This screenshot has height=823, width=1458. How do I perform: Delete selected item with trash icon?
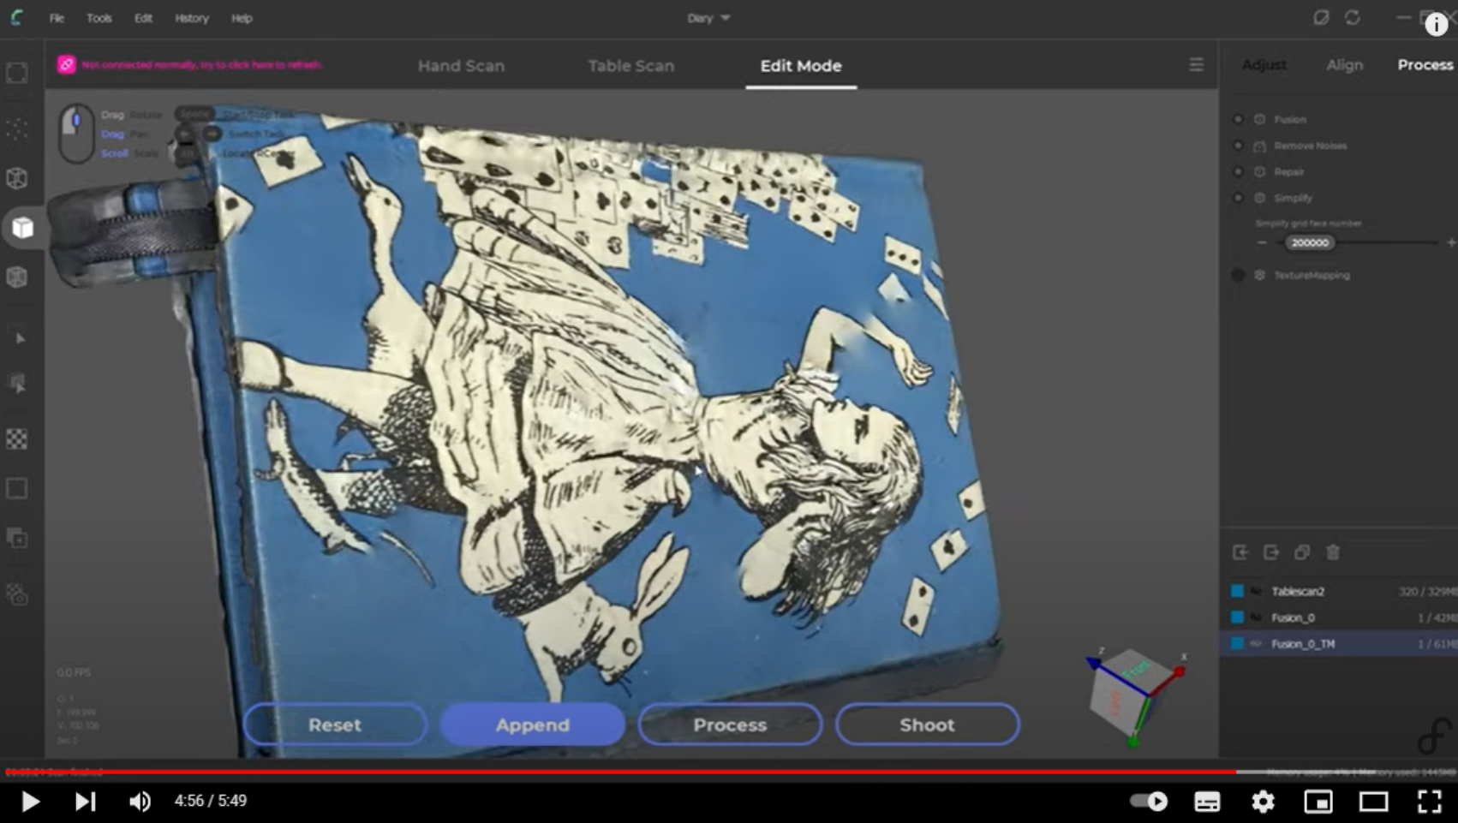(1333, 552)
